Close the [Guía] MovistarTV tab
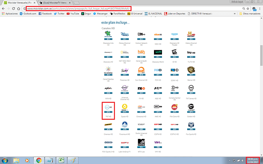This screenshot has width=263, height=164. click(70, 3)
